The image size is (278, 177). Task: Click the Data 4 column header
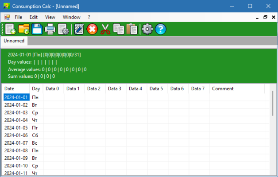(x=136, y=88)
